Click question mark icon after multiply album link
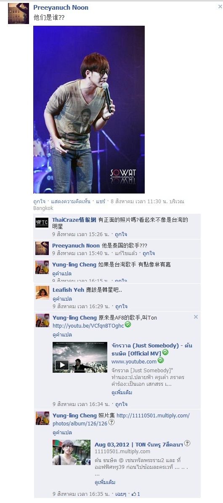The width and height of the screenshot is (223, 503). coord(111,422)
